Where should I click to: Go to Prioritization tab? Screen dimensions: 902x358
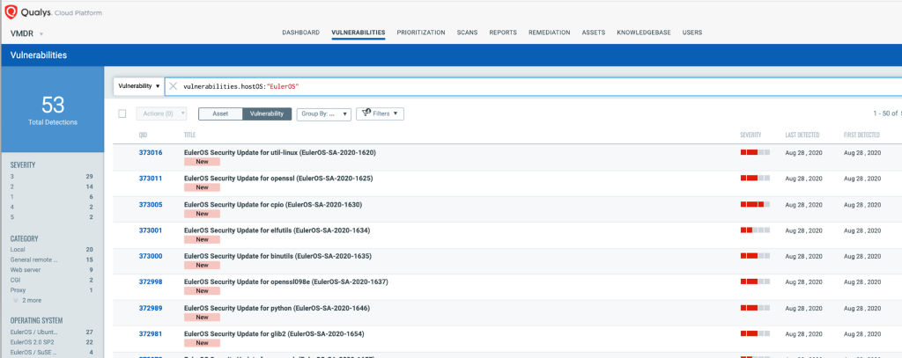(420, 33)
